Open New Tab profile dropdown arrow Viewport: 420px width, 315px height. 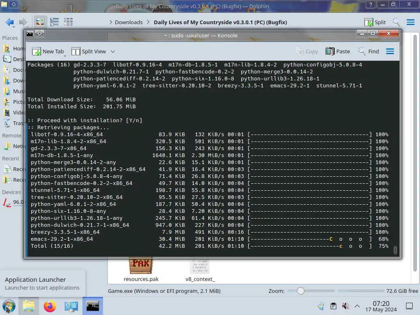[65, 56]
